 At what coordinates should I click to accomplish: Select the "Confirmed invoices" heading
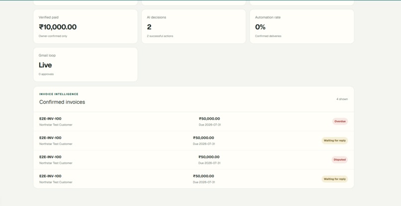pyautogui.click(x=62, y=102)
